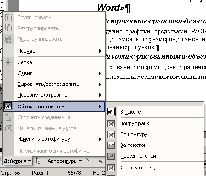Choose the Перед текстом wrapping option
The image size is (206, 176).
(155, 156)
